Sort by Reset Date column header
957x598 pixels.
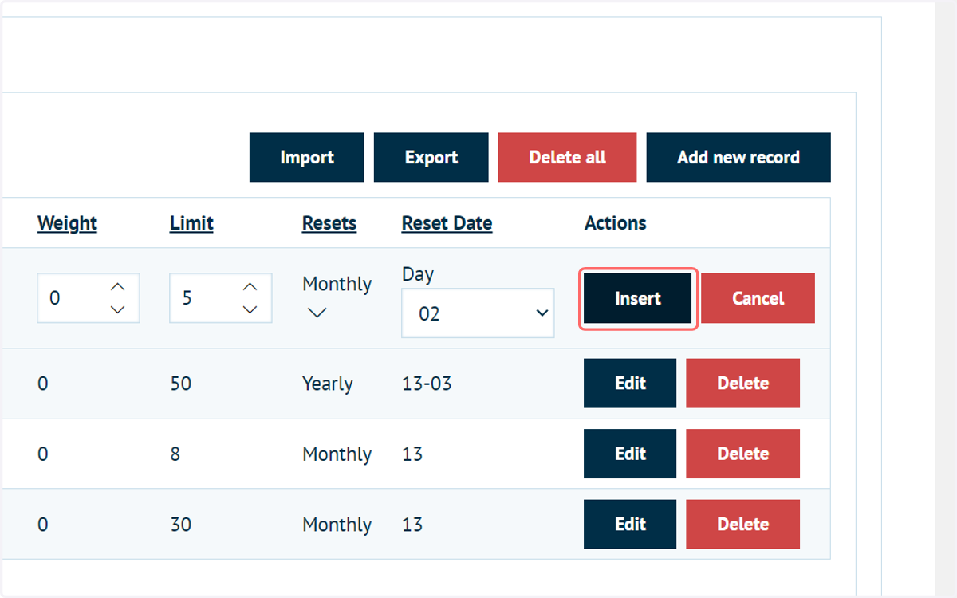447,223
